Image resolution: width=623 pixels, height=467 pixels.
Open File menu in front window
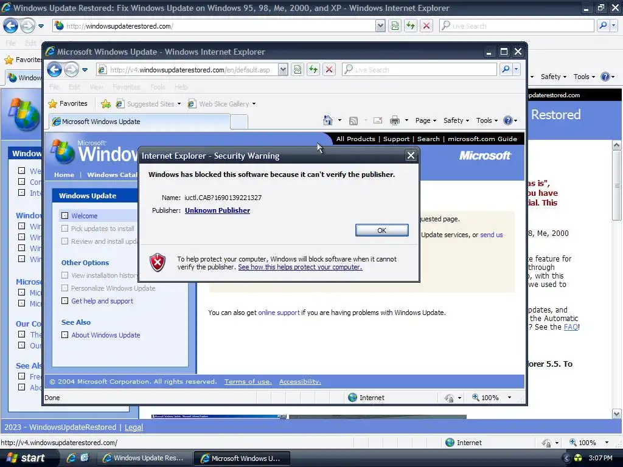pyautogui.click(x=54, y=87)
